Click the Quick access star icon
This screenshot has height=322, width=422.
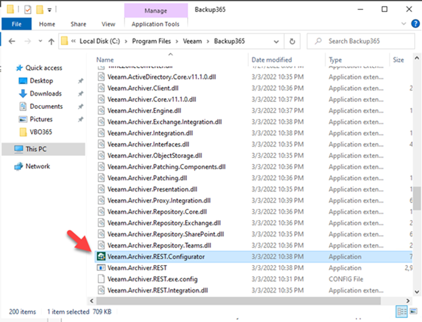coord(19,68)
